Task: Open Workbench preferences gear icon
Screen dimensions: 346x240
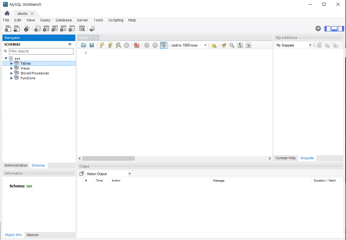Action: [x=318, y=28]
